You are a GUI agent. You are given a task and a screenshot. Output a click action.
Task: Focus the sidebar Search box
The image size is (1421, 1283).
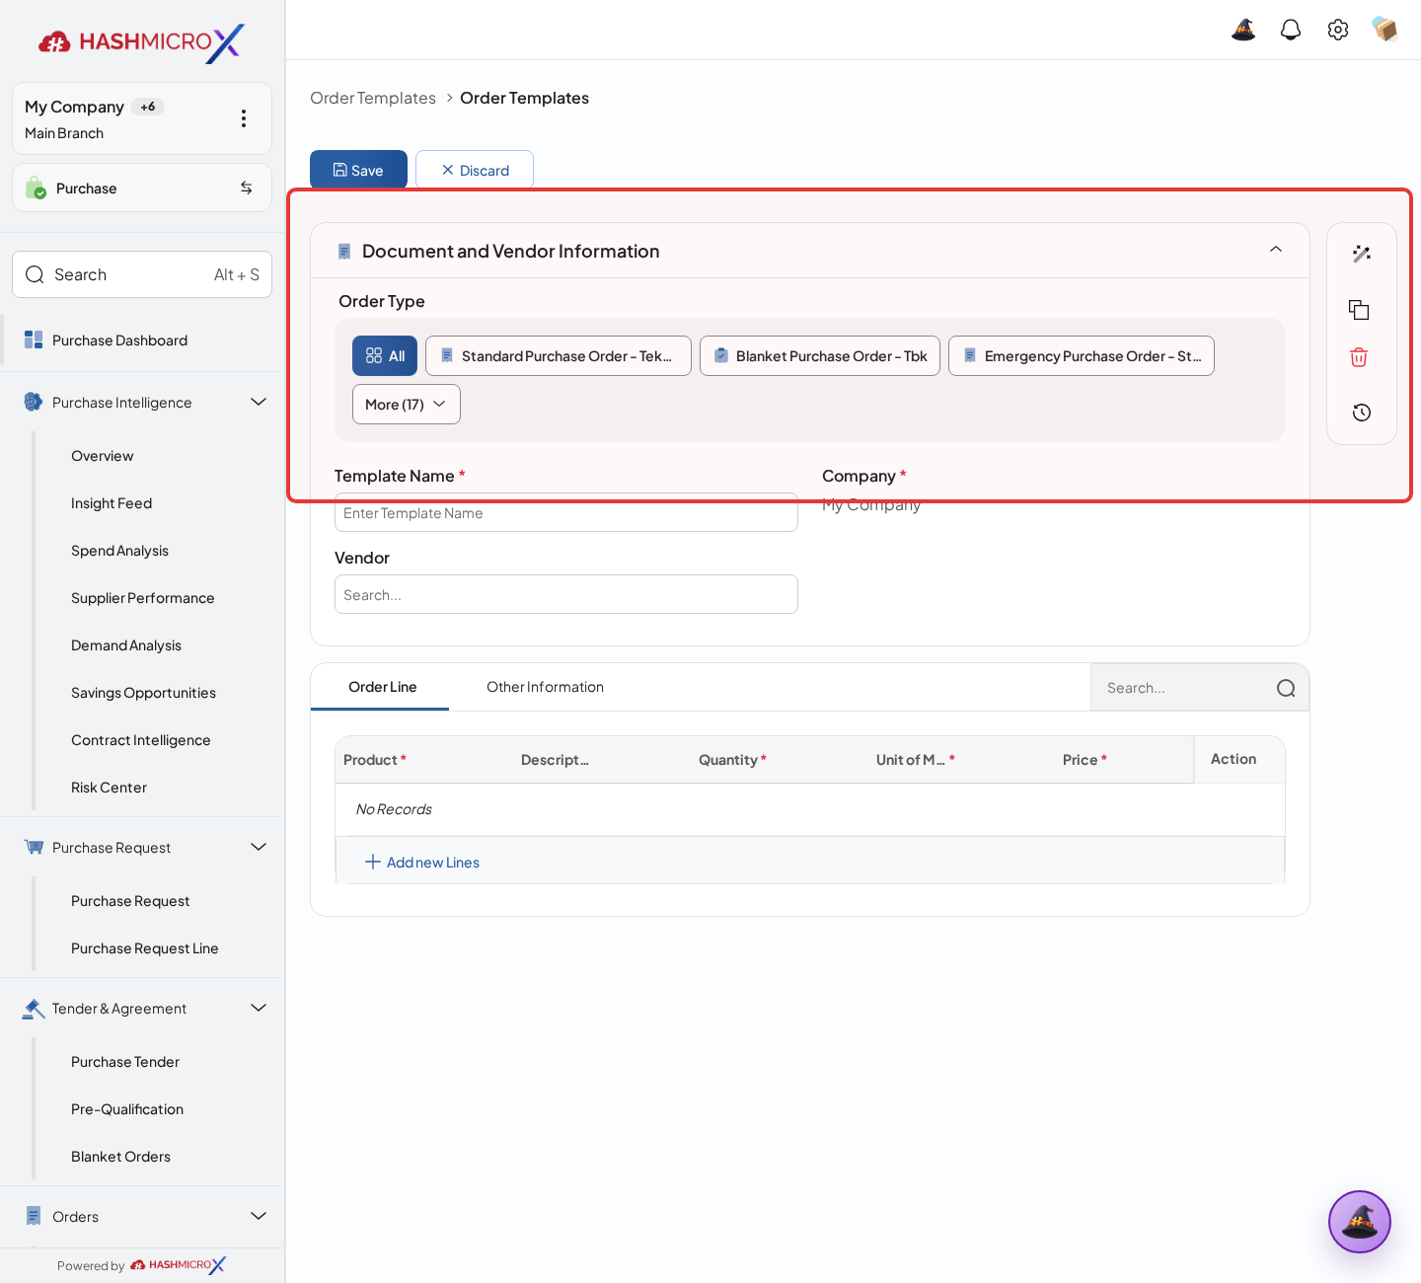pos(142,274)
